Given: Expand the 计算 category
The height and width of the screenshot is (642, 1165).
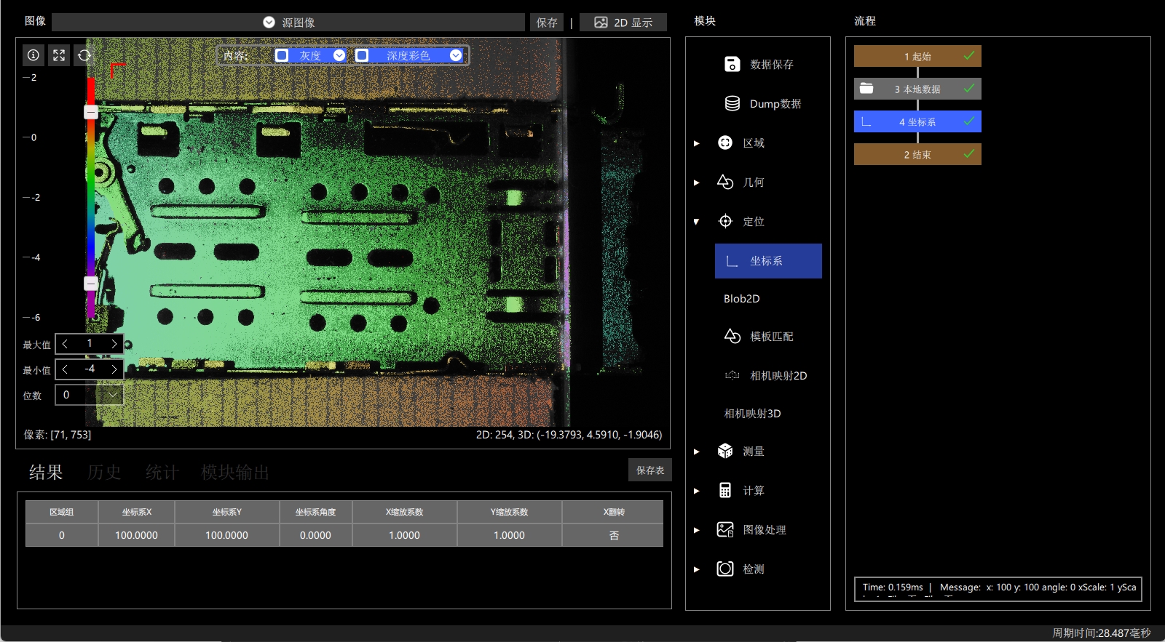Looking at the screenshot, I should pos(697,491).
